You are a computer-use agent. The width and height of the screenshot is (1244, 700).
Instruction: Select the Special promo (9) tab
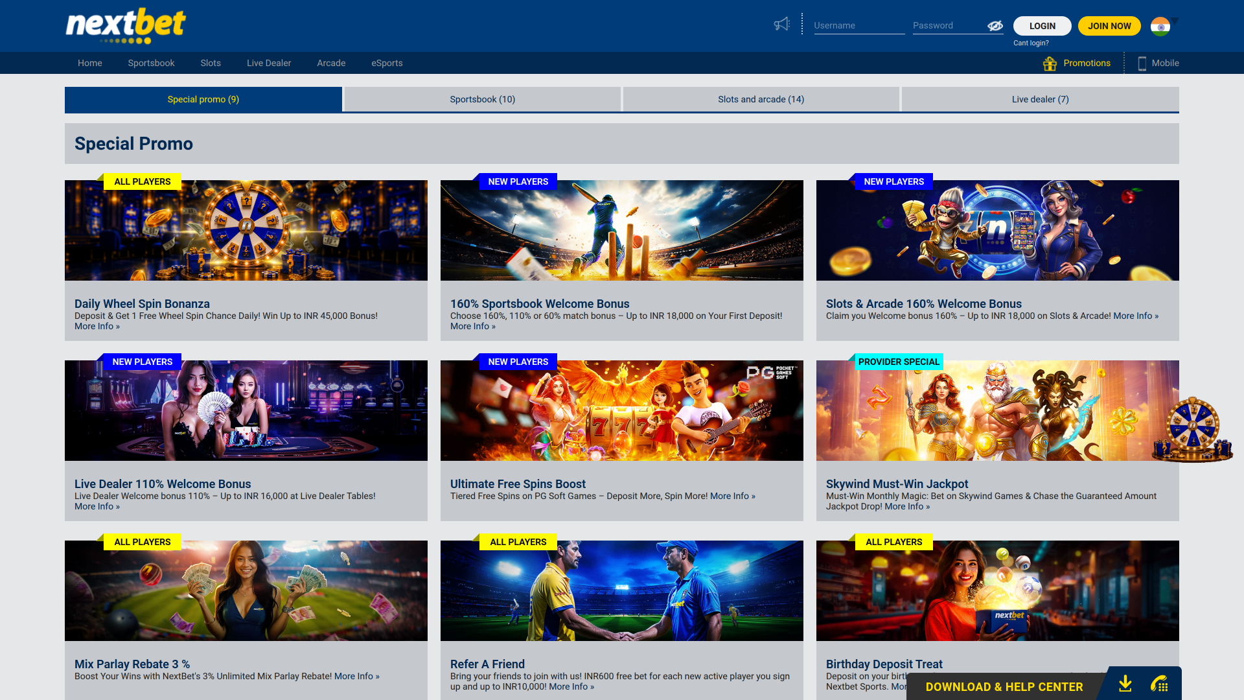point(203,99)
